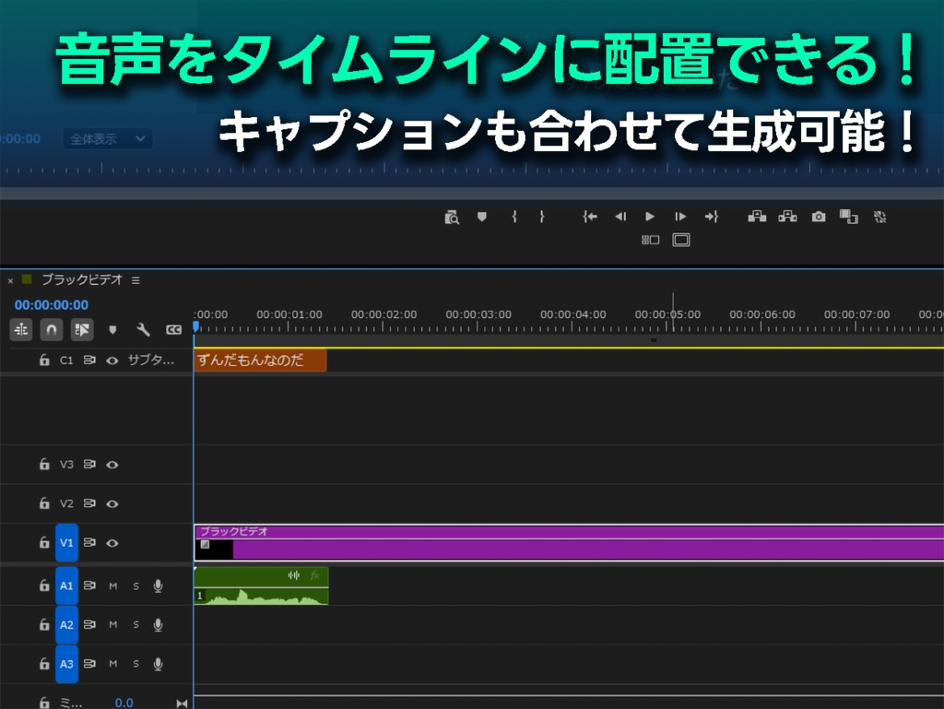
Task: Open 全体表示 zoom level dropdown
Action: click(107, 139)
